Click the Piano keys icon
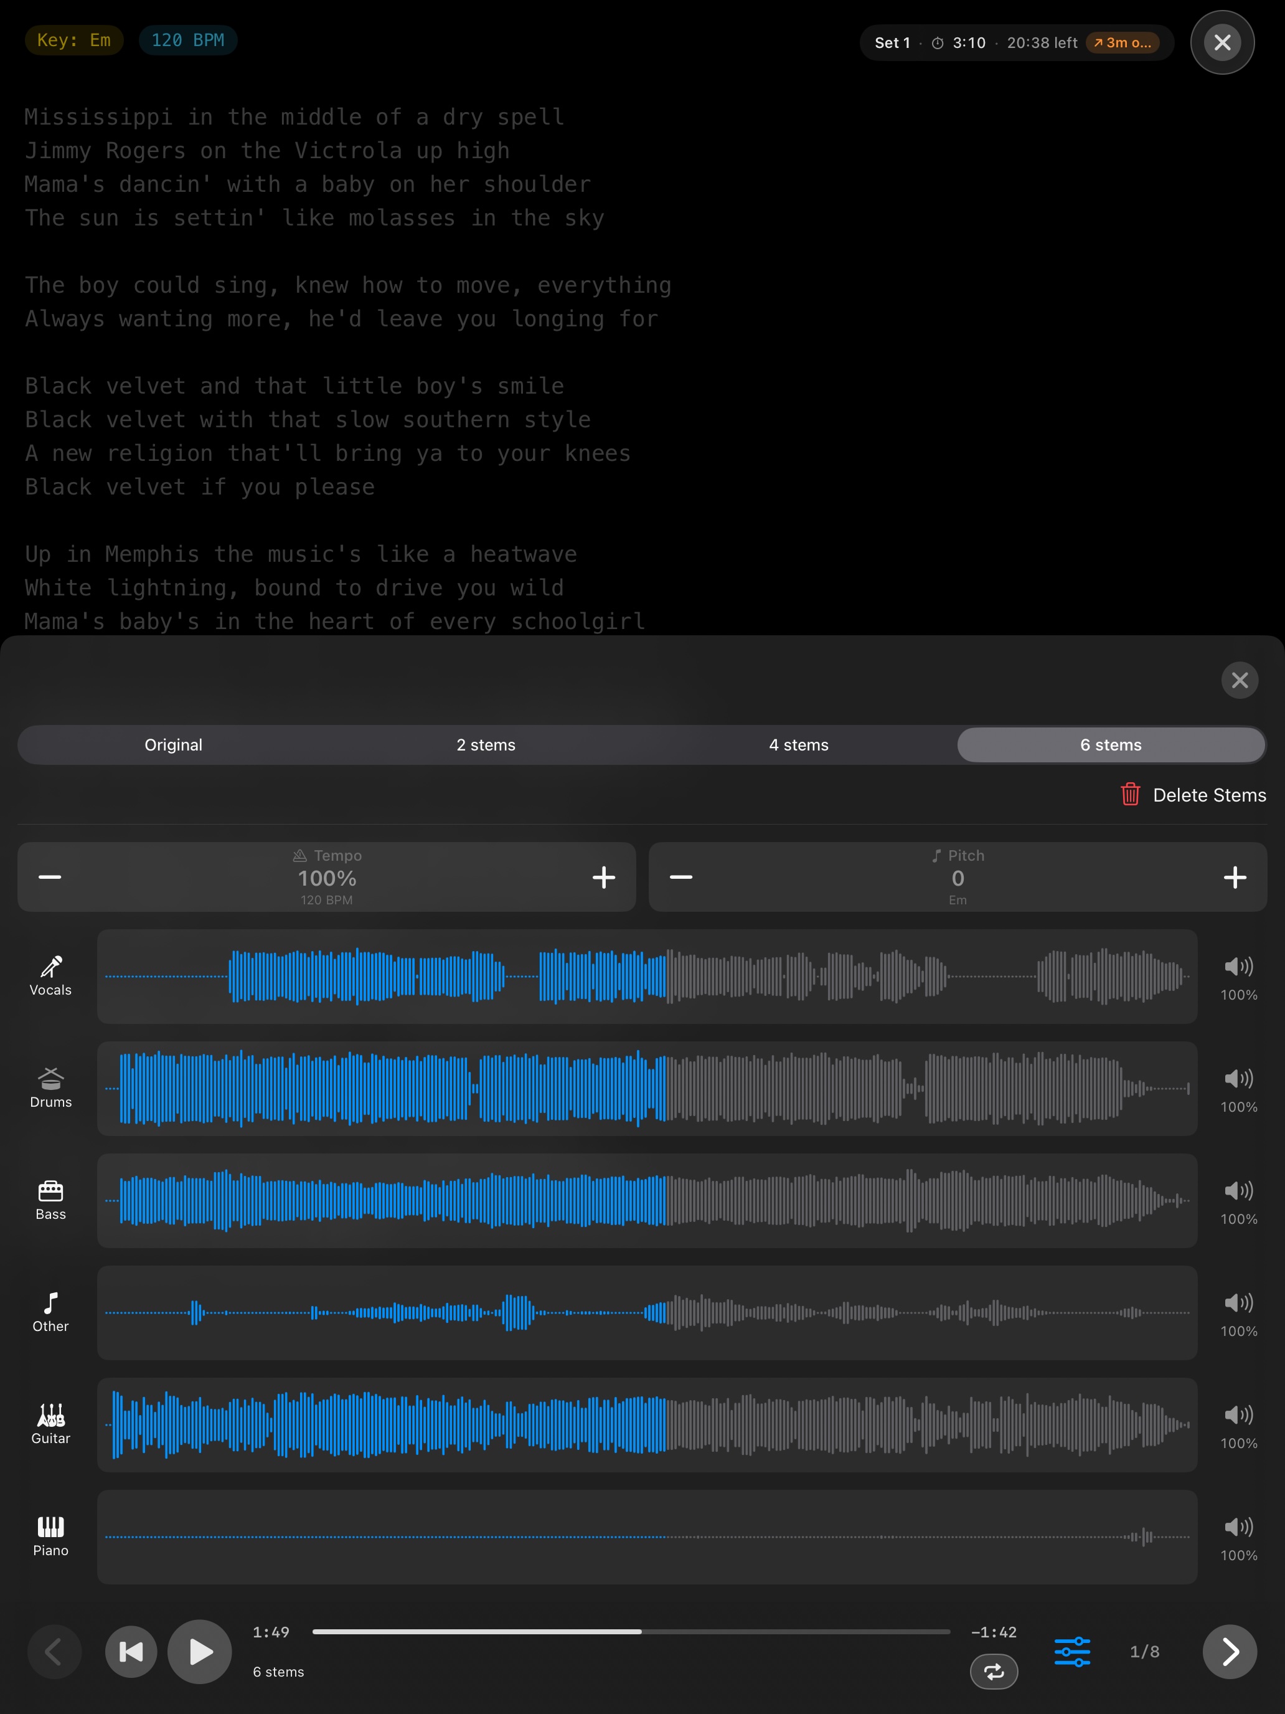This screenshot has height=1714, width=1285. point(51,1527)
